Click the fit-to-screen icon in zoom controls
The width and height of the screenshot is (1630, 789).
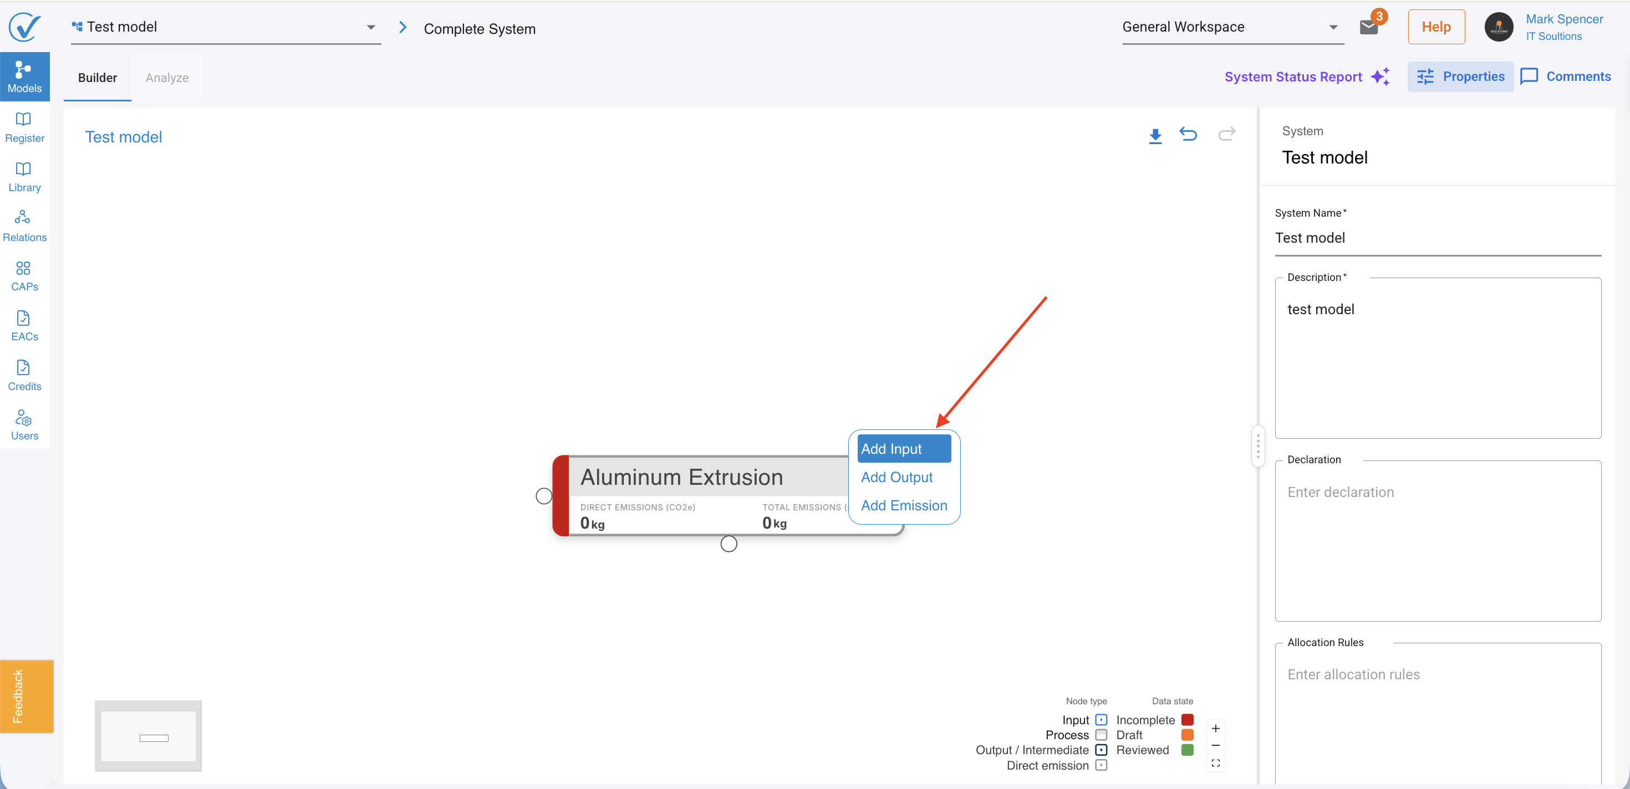click(x=1215, y=763)
